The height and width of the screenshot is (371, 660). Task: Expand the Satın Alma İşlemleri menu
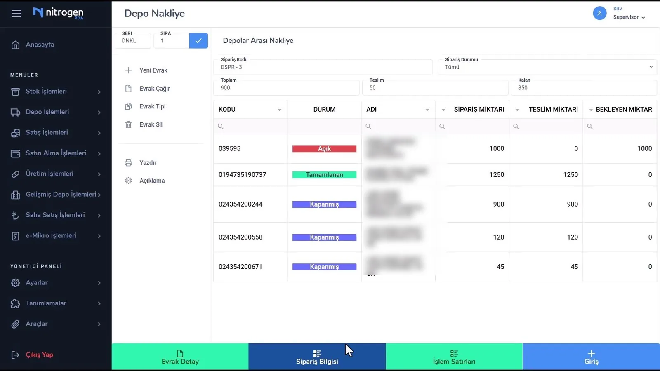pyautogui.click(x=56, y=153)
